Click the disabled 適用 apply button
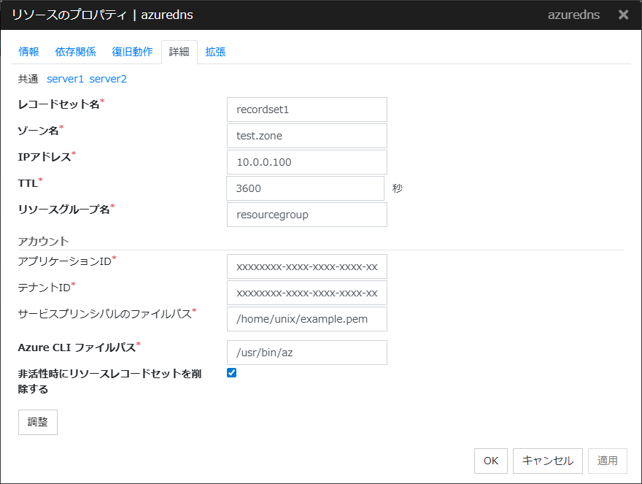The width and height of the screenshot is (642, 484). click(608, 461)
